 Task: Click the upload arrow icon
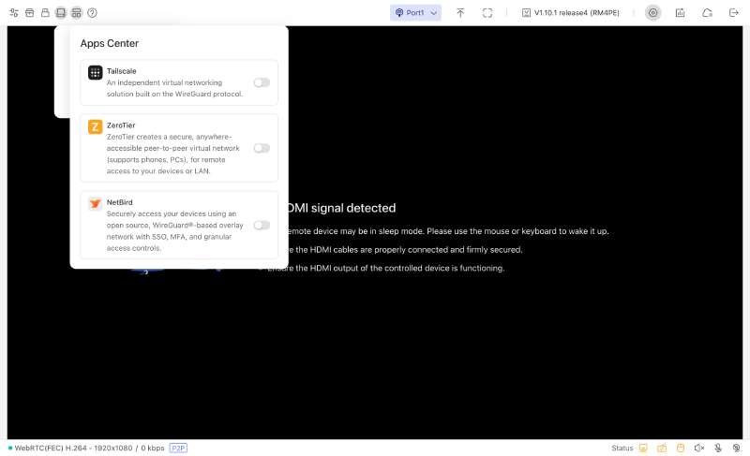click(x=460, y=13)
